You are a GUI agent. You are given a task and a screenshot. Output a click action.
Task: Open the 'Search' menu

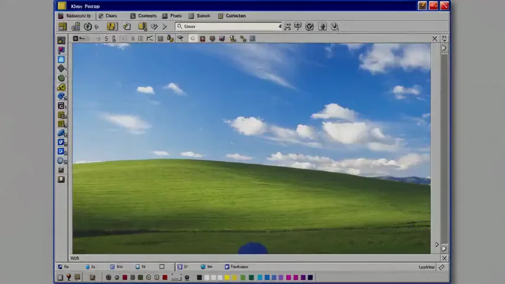tap(200, 16)
